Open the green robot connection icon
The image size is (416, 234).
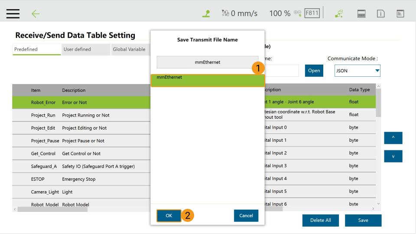pyautogui.click(x=339, y=13)
